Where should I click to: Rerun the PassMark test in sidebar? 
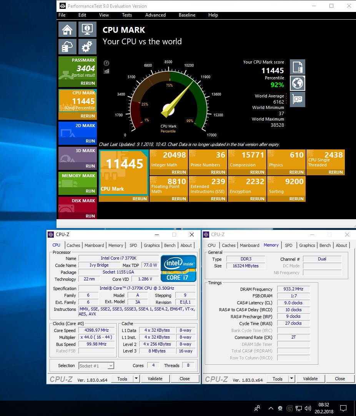tap(88, 83)
